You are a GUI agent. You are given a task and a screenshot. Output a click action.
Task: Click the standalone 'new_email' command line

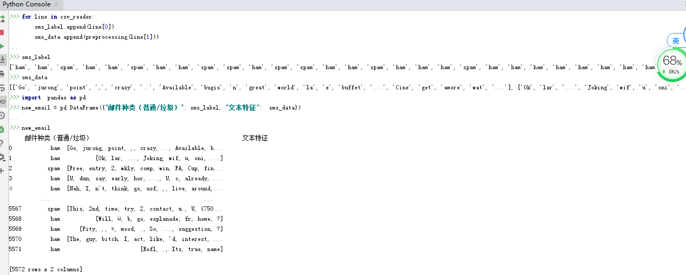point(36,128)
